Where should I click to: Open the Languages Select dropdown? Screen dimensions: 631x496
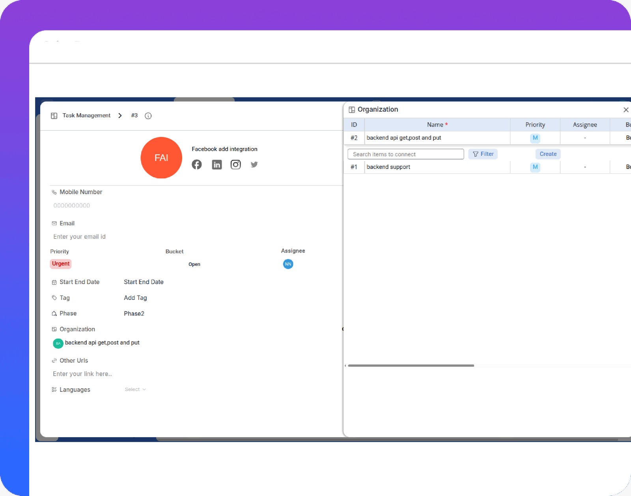[x=135, y=389]
